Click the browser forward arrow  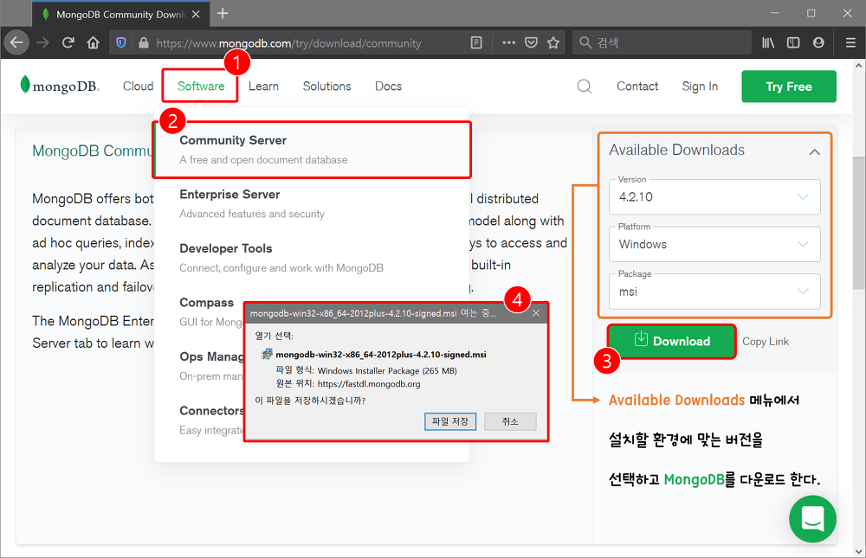(x=43, y=42)
